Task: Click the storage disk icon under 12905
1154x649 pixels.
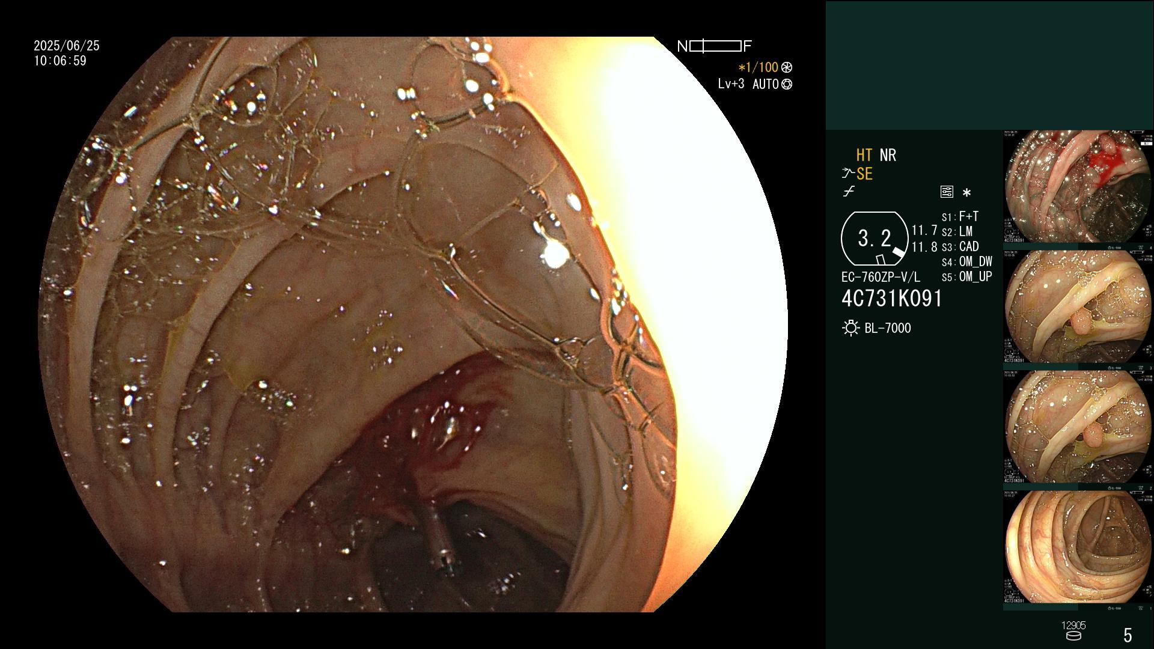Action: tap(1073, 636)
